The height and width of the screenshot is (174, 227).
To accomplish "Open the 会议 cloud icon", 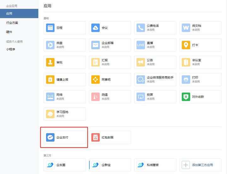I will (x=96, y=28).
